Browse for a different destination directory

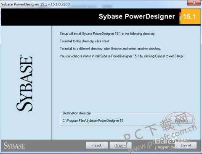click(181, 120)
